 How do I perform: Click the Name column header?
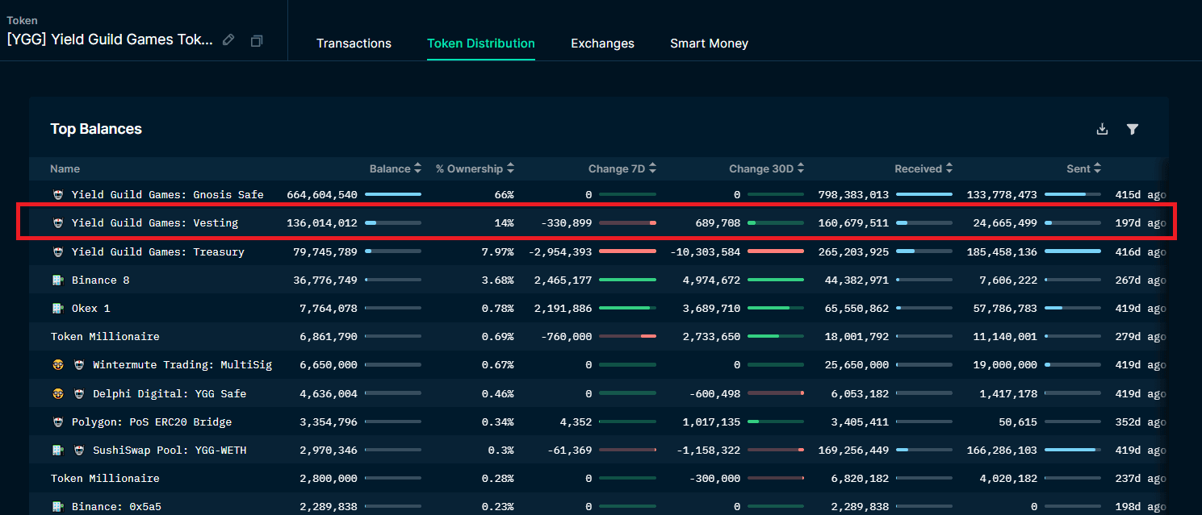click(x=65, y=169)
